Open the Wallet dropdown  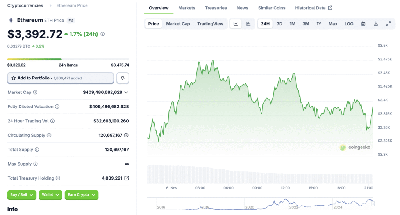pyautogui.click(x=51, y=195)
